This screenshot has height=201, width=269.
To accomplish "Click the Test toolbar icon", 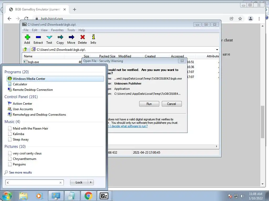I will point(49,39).
